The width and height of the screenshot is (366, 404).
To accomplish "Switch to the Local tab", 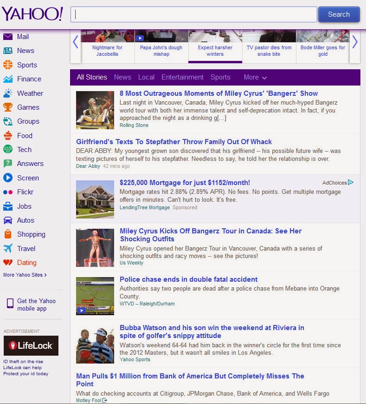I will point(146,77).
